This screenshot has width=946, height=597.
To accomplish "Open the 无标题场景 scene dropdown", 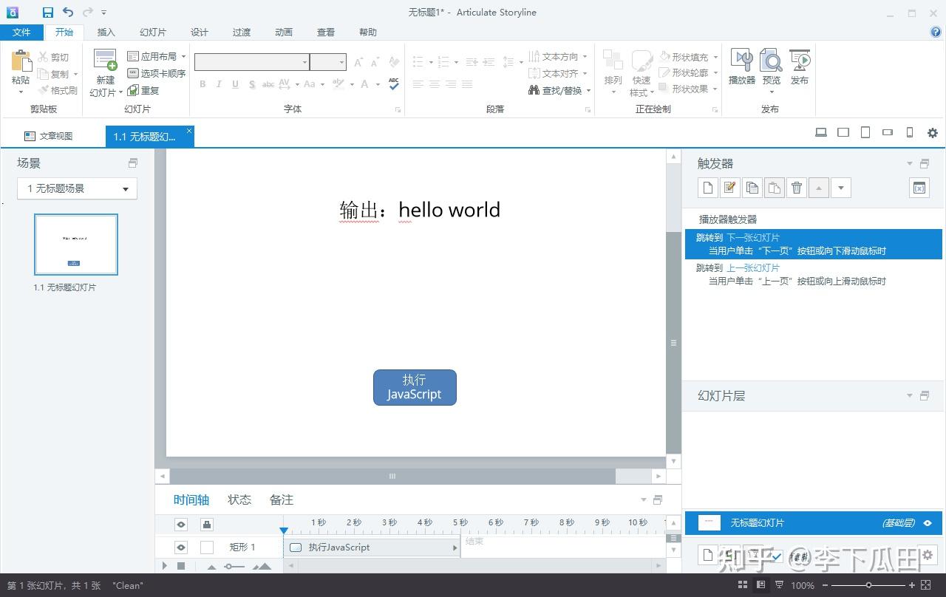I will [77, 188].
